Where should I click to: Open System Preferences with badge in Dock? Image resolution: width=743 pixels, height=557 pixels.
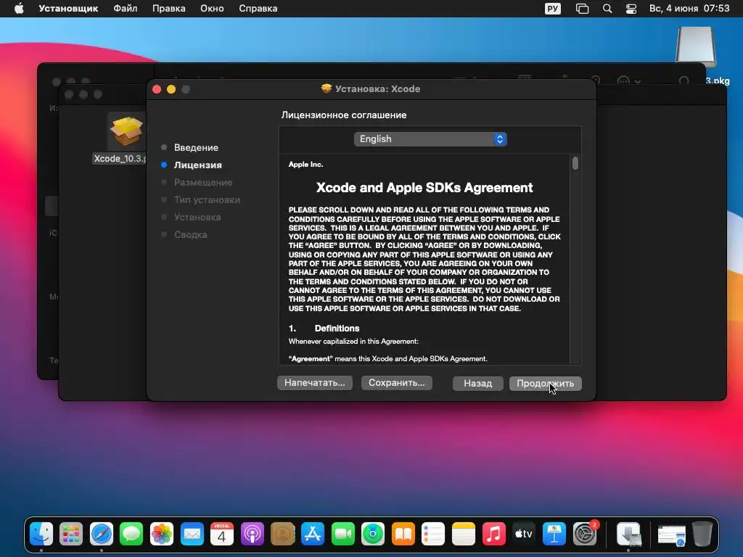pyautogui.click(x=586, y=533)
